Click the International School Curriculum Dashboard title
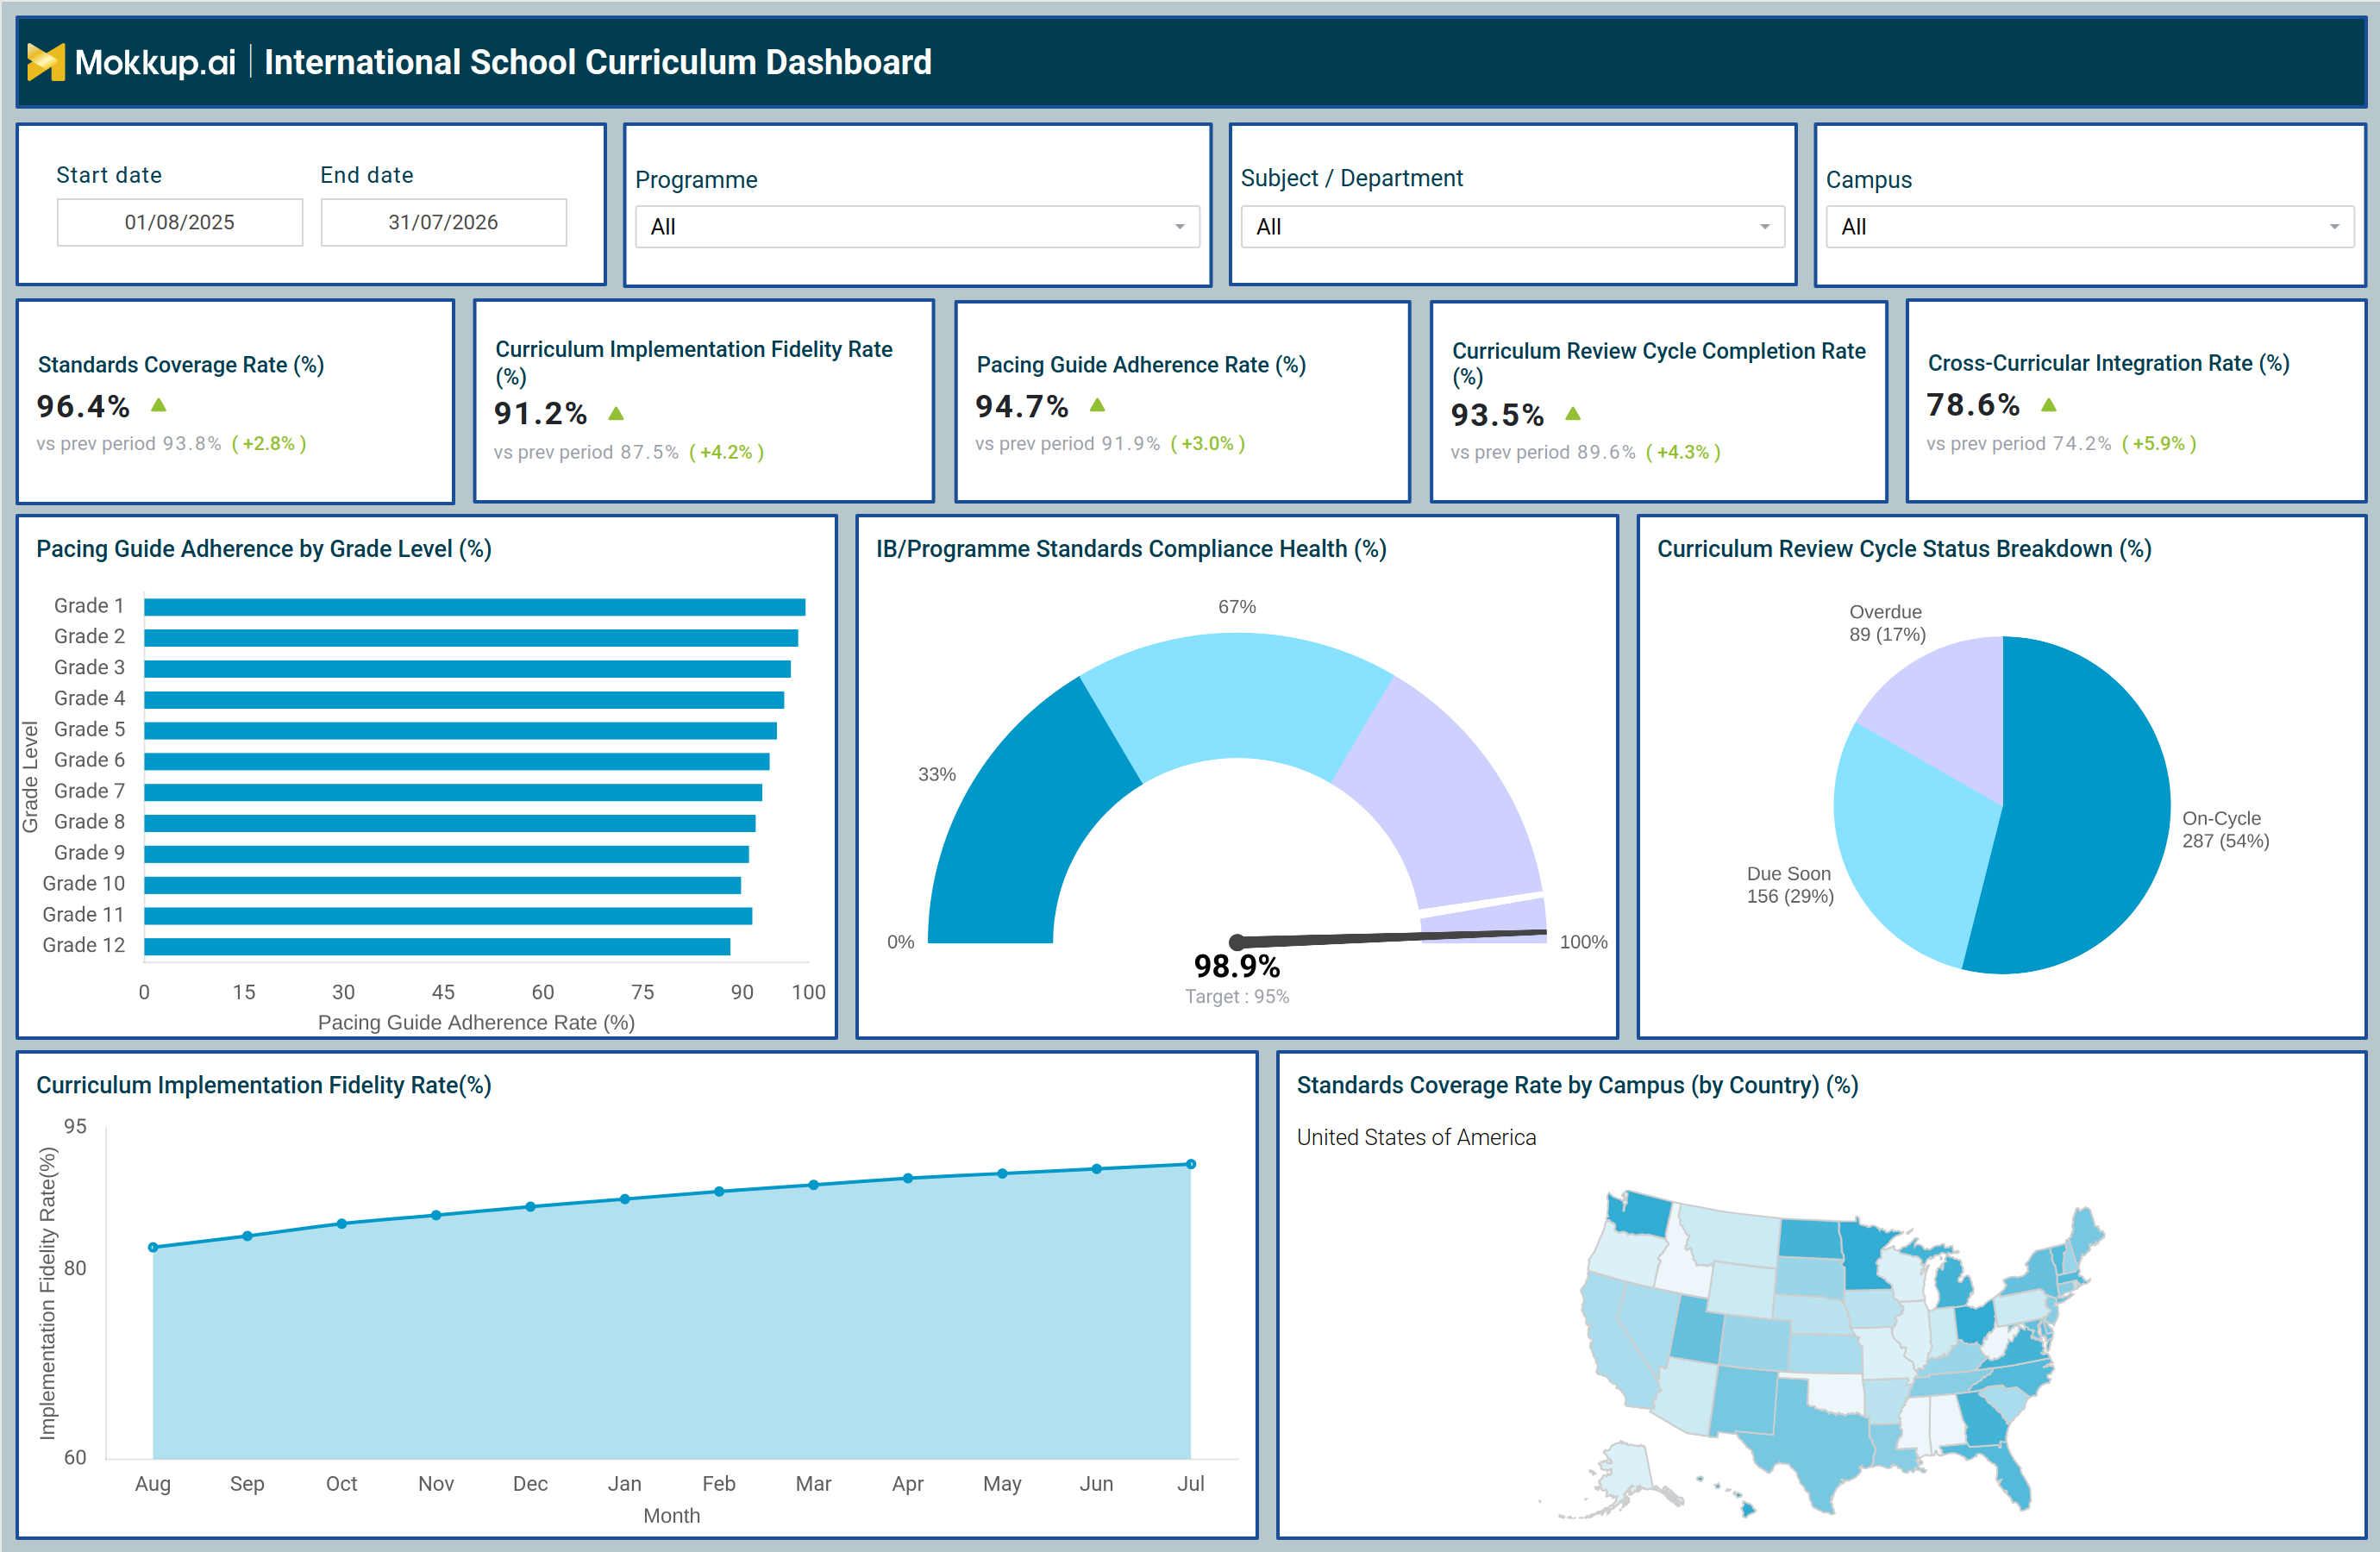Viewport: 2380px width, 1552px height. click(598, 62)
